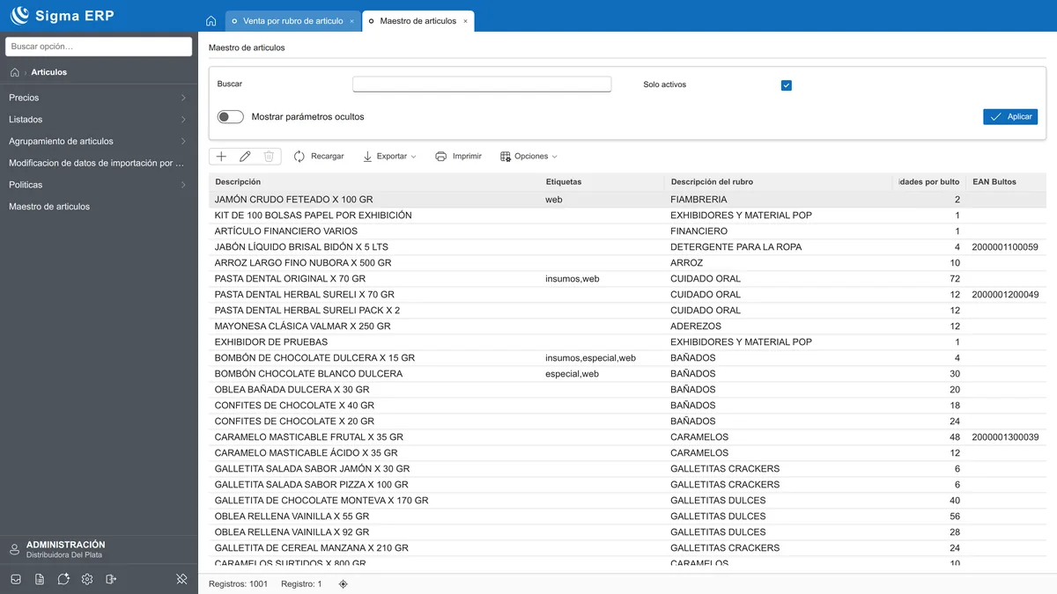Open the Opciones dropdown
This screenshot has width=1057, height=594.
529,156
